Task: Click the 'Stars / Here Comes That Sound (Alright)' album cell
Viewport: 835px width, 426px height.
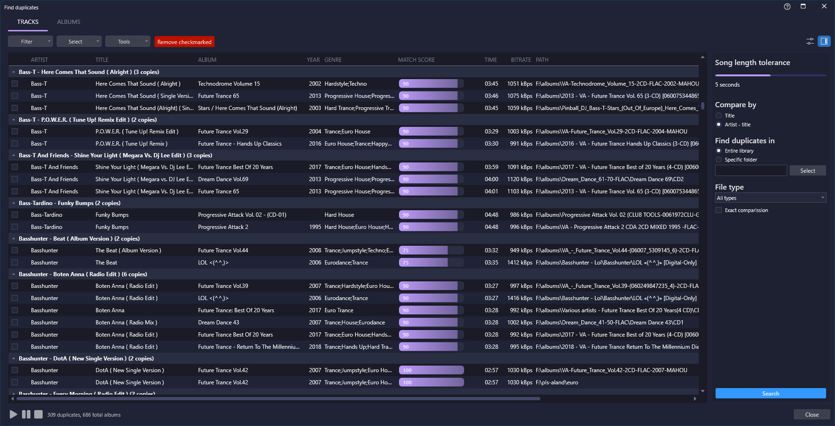Action: (247, 108)
